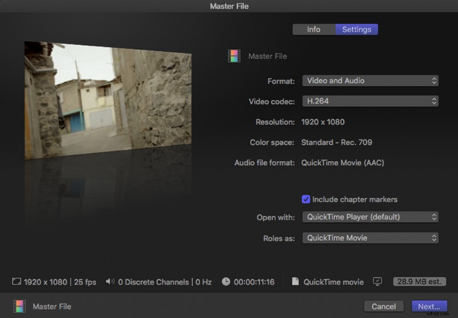Open the Open with dropdown
Image resolution: width=458 pixels, height=318 pixels.
pos(370,217)
